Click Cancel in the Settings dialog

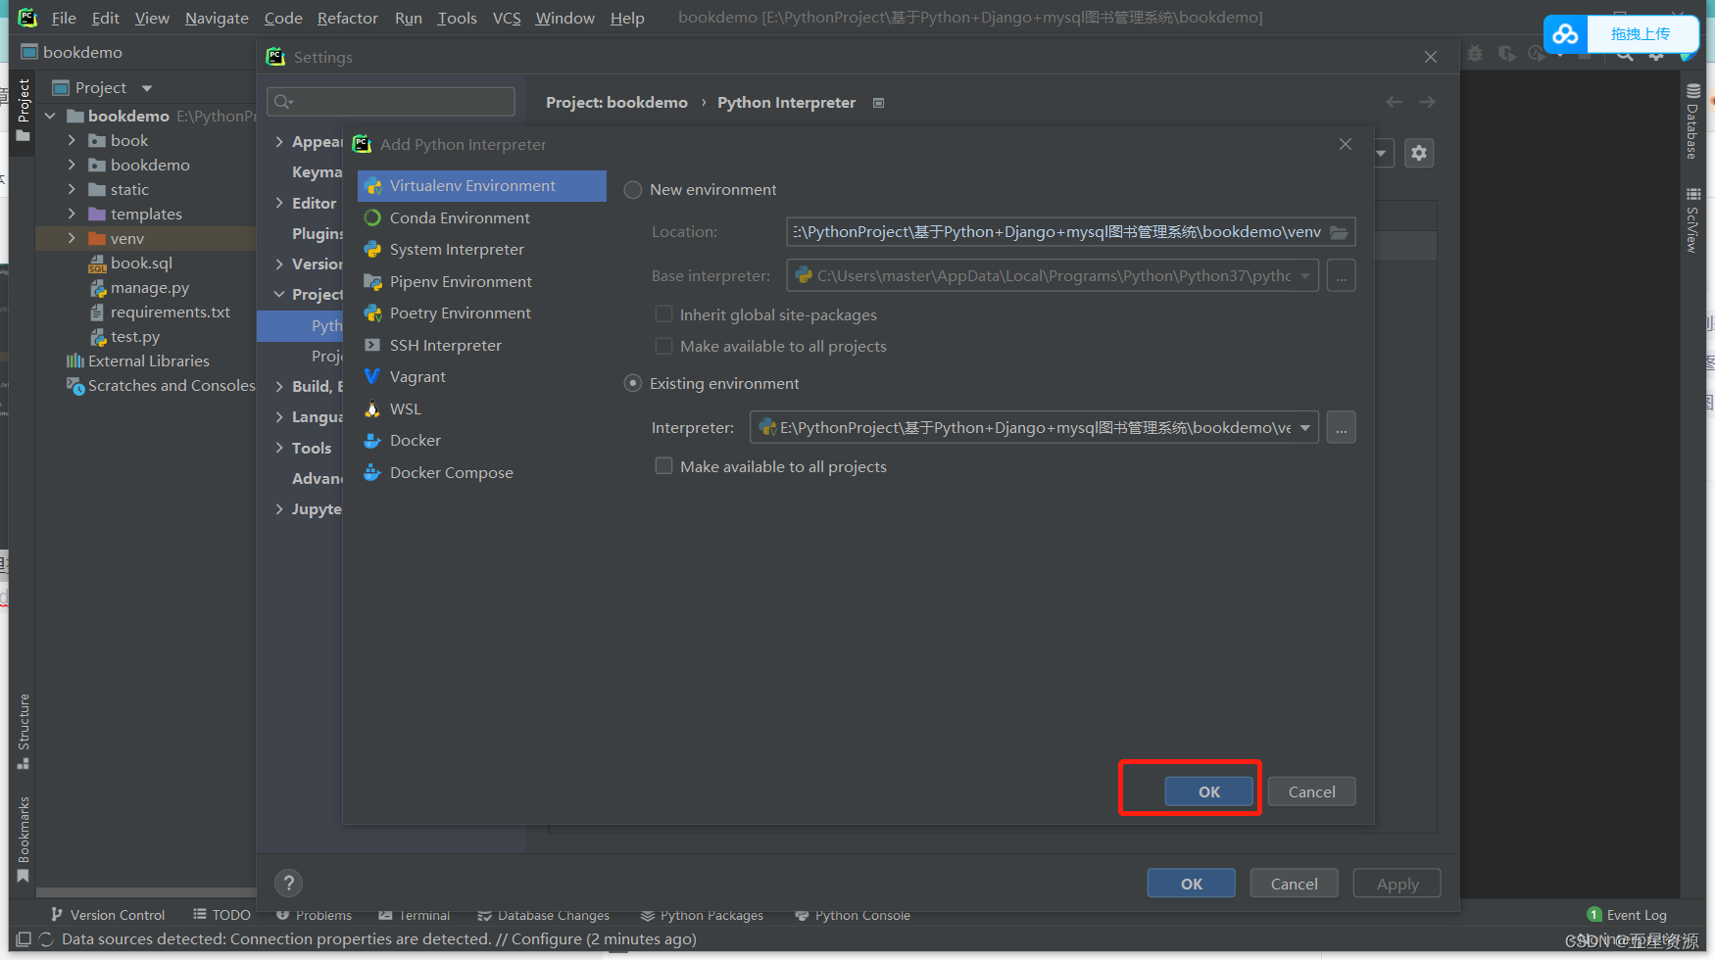(1294, 884)
